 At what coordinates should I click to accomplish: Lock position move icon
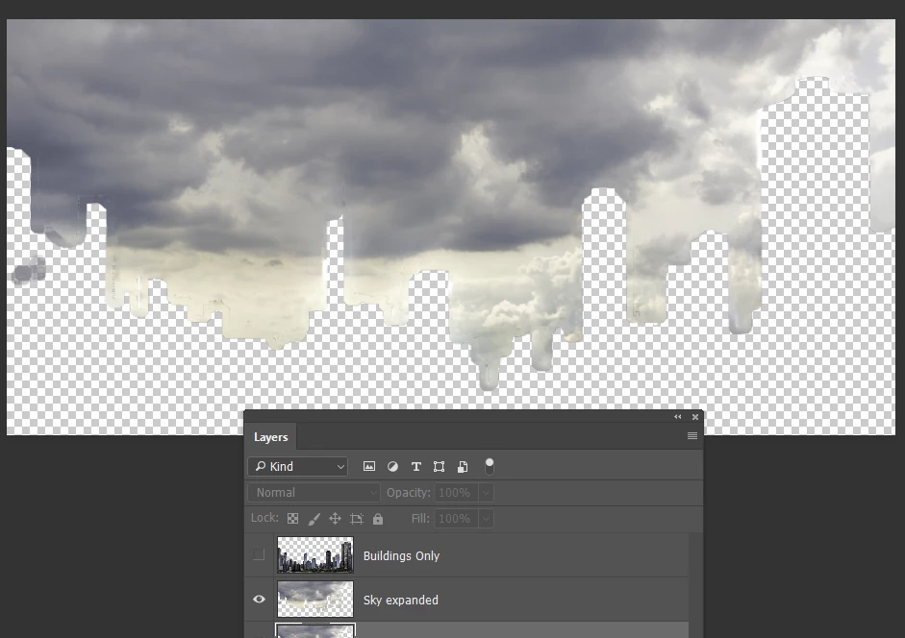click(335, 519)
